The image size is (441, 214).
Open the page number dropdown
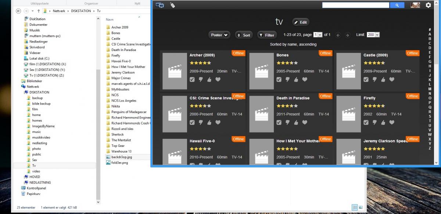[x=318, y=35]
